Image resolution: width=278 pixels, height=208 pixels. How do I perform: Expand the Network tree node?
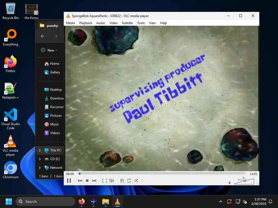click(x=40, y=168)
